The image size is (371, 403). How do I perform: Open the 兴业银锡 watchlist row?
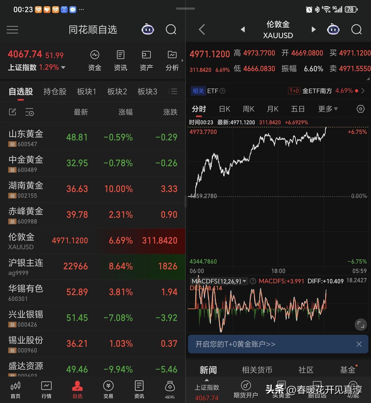point(93,318)
